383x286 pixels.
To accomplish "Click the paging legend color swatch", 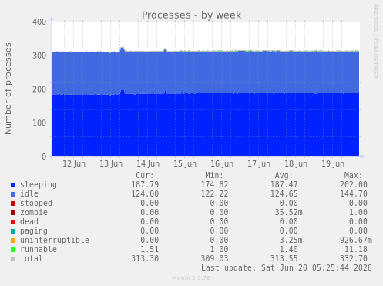I will pyautogui.click(x=13, y=231).
